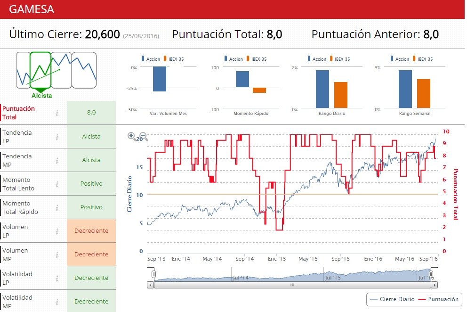This screenshot has width=467, height=312.
Task: Open info icon for Momento Total Rápido
Action: (x=57, y=207)
